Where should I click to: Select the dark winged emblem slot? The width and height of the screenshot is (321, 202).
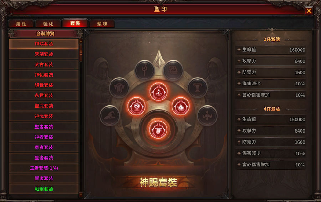click(x=207, y=116)
